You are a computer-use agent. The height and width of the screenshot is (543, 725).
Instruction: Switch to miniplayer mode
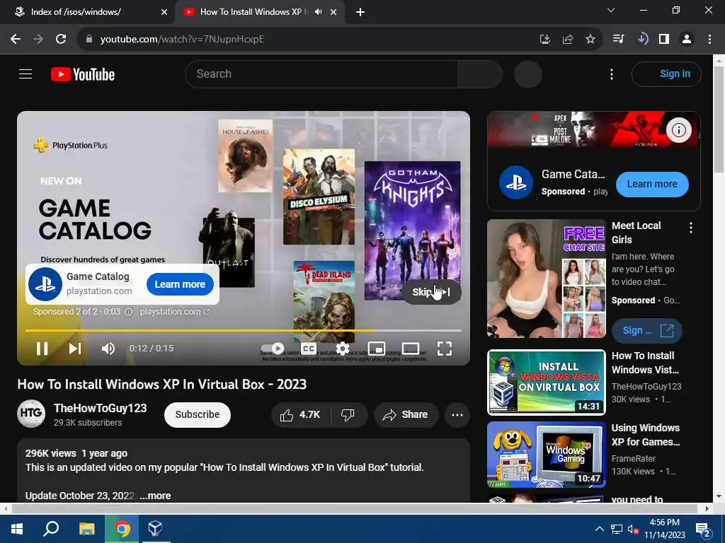pos(377,349)
